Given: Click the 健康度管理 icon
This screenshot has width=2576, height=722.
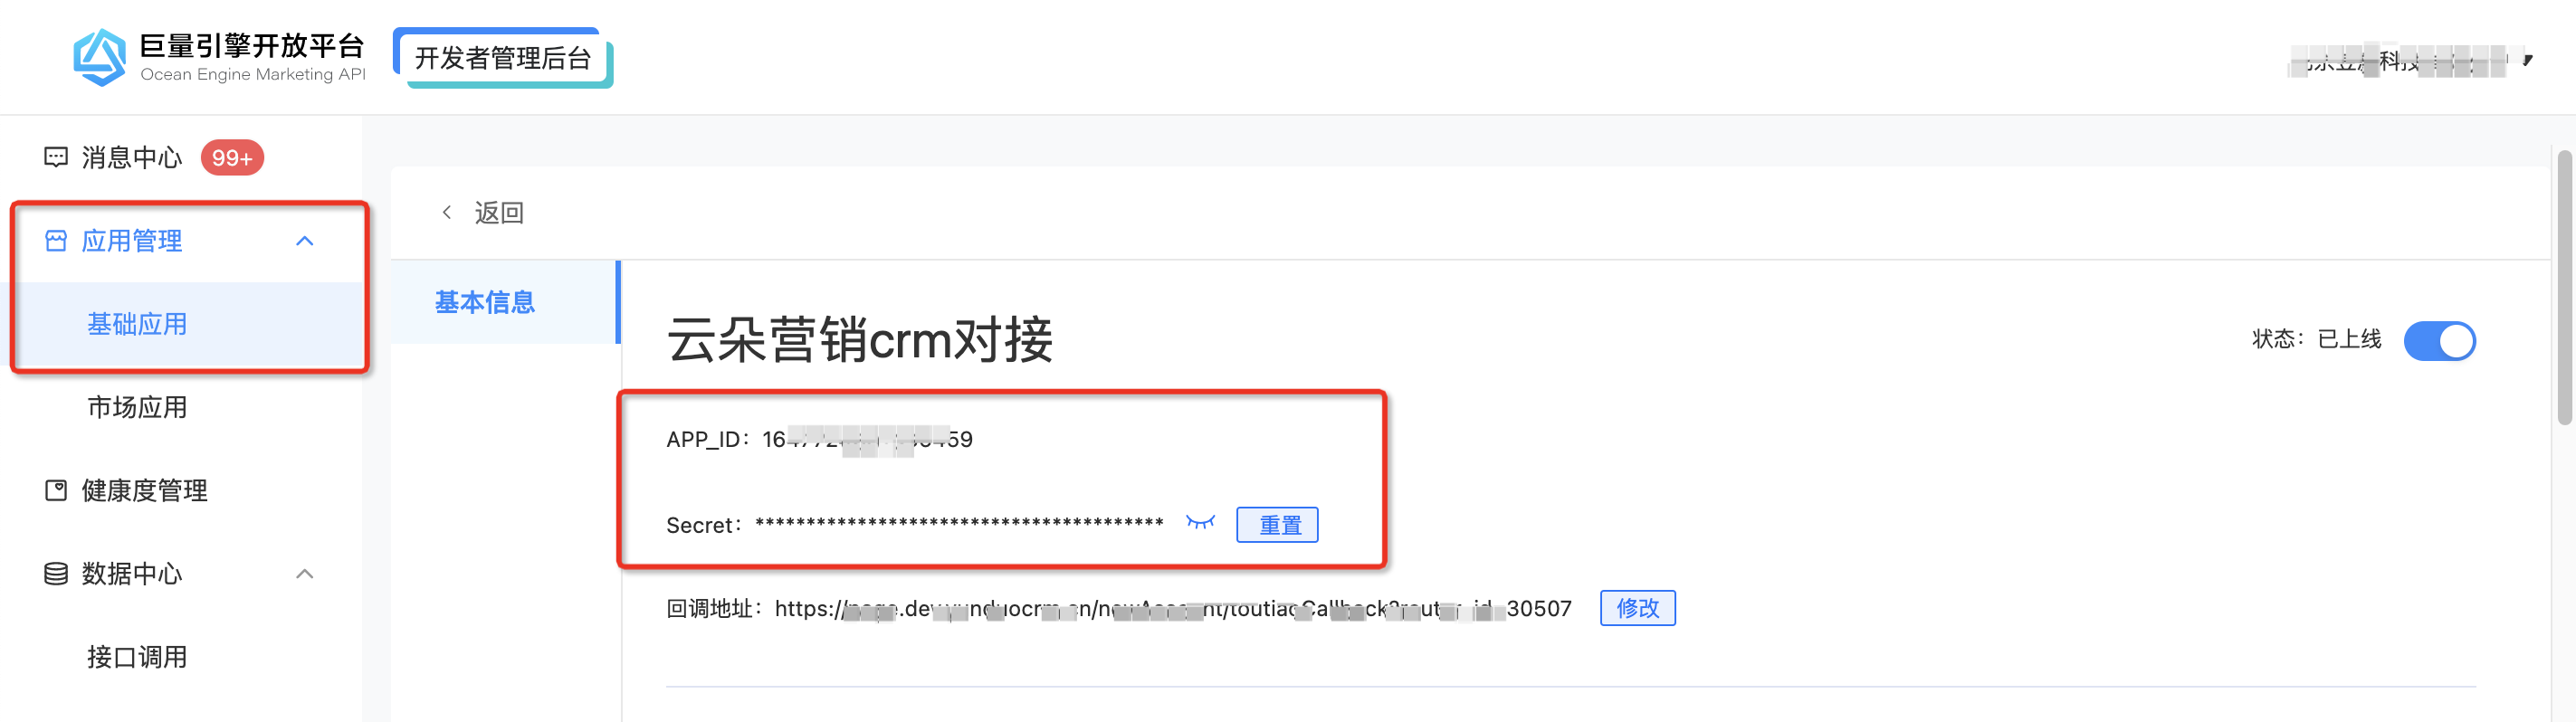Looking at the screenshot, I should tap(56, 491).
